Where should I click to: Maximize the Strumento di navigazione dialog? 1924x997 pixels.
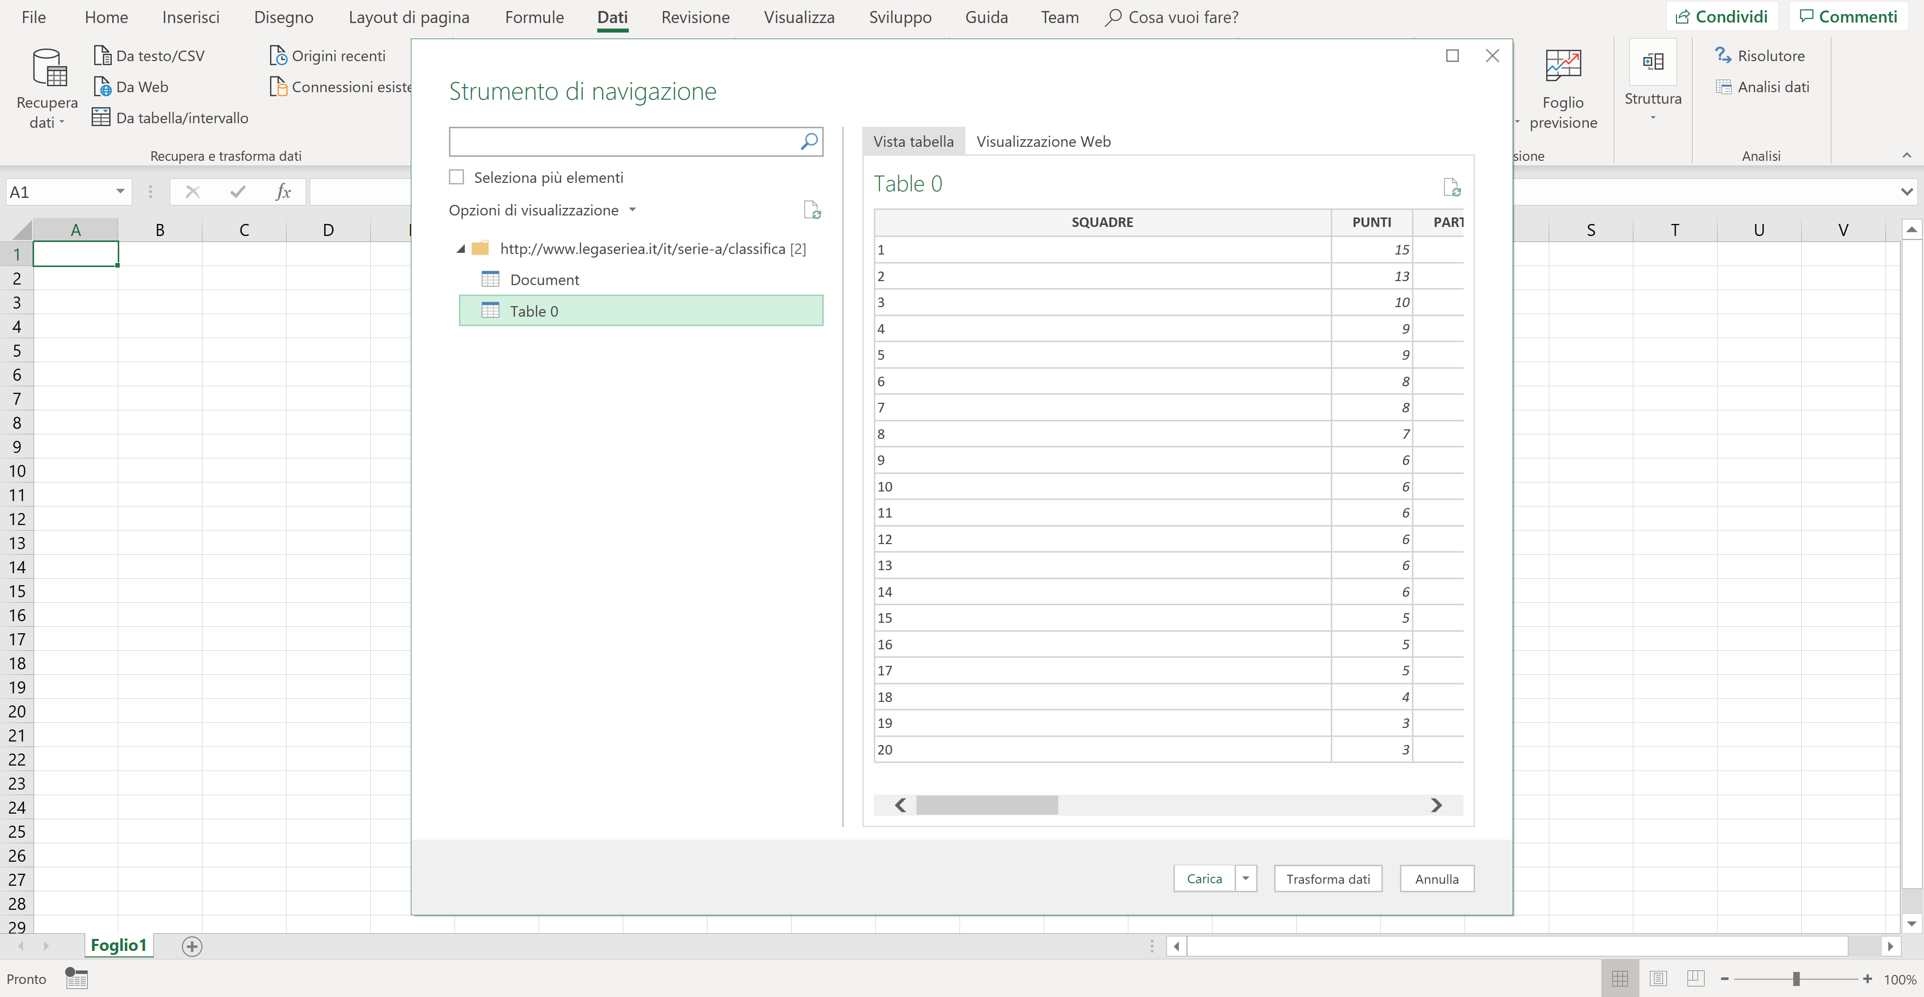pos(1452,55)
